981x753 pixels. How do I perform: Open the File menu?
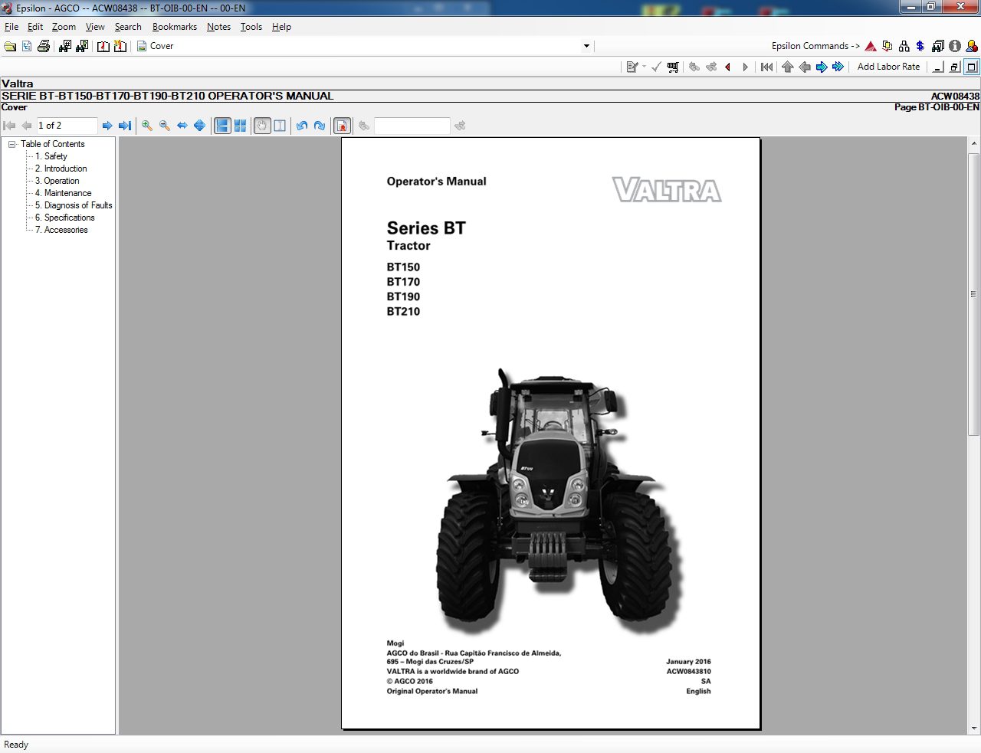click(x=11, y=27)
